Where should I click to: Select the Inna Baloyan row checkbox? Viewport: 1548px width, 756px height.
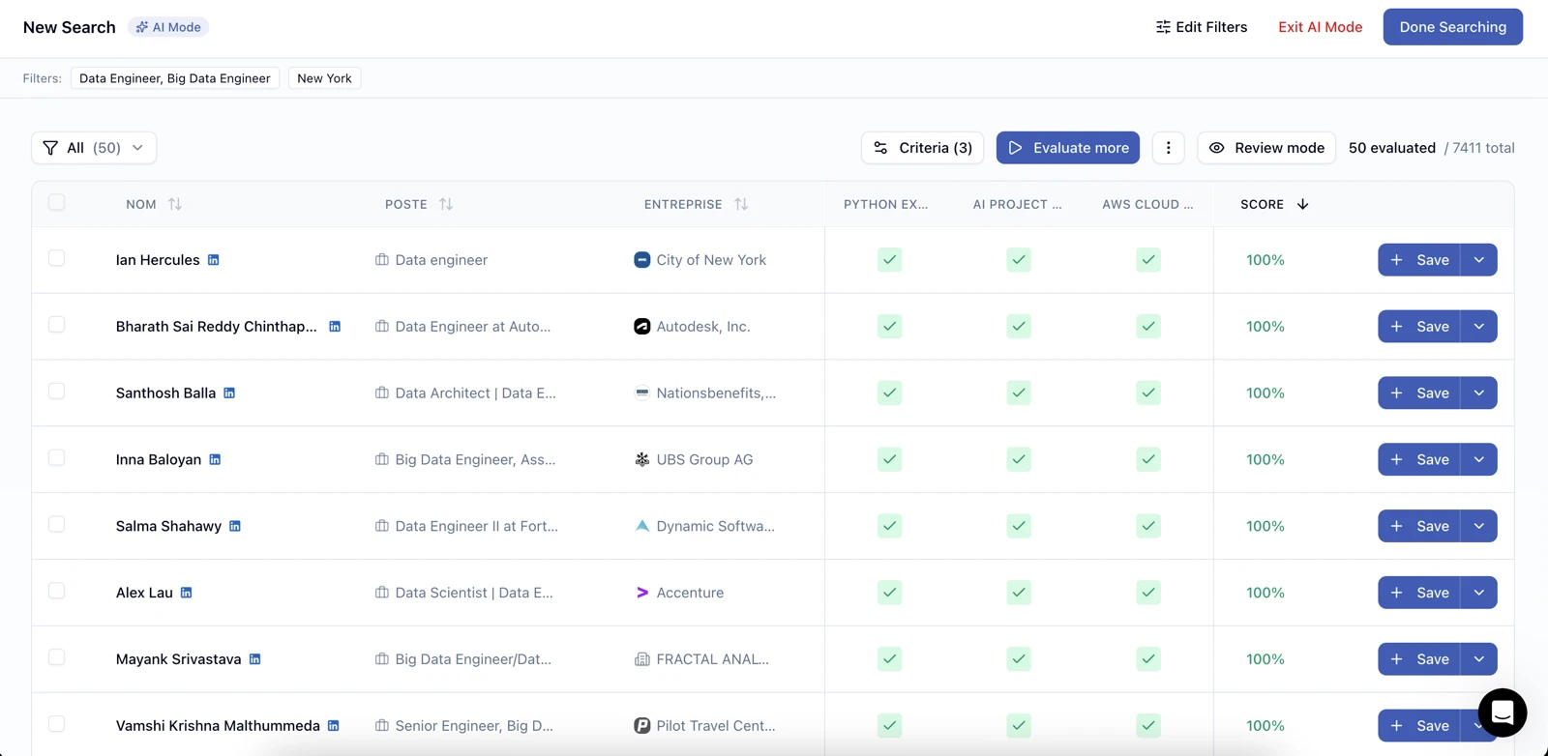pyautogui.click(x=57, y=457)
